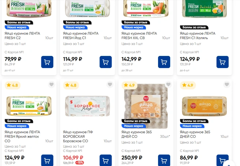Screen dimensions: 240x166
Task: Add ЛЕНТА FRESH С2 eggs to cart
Action: [x=47, y=62]
